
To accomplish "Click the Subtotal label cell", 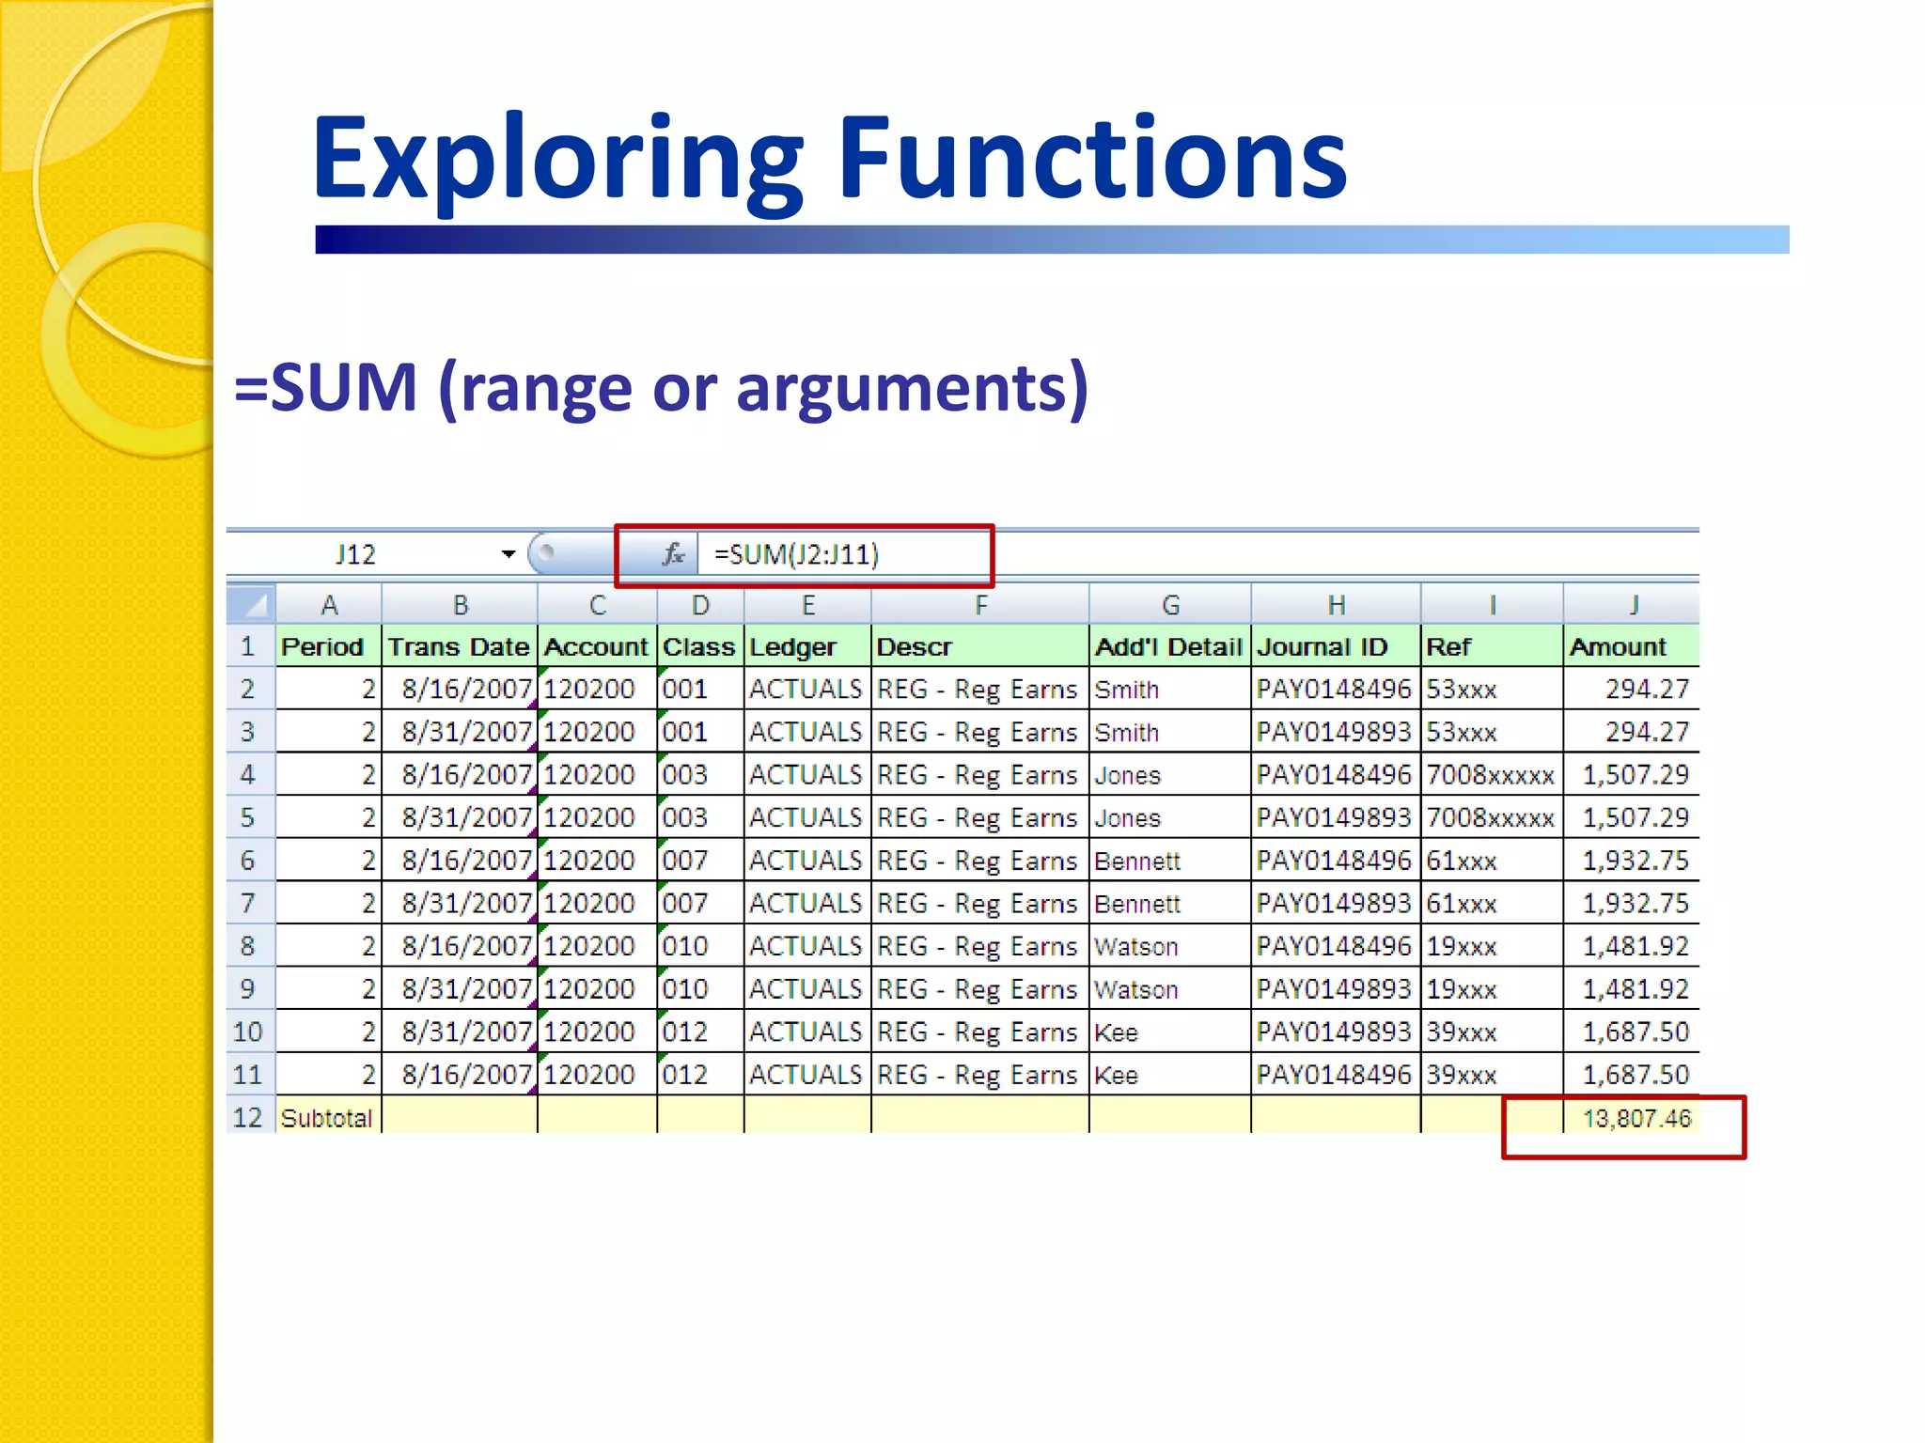I will click(x=329, y=1117).
